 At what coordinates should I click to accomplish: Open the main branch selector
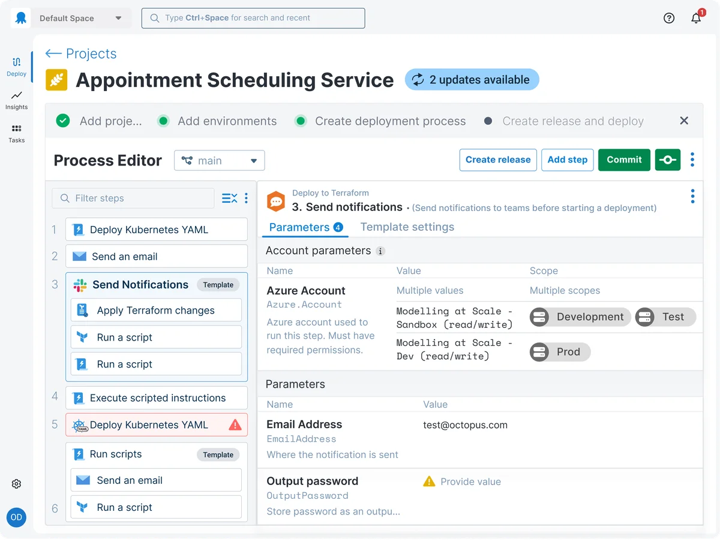pyautogui.click(x=220, y=160)
